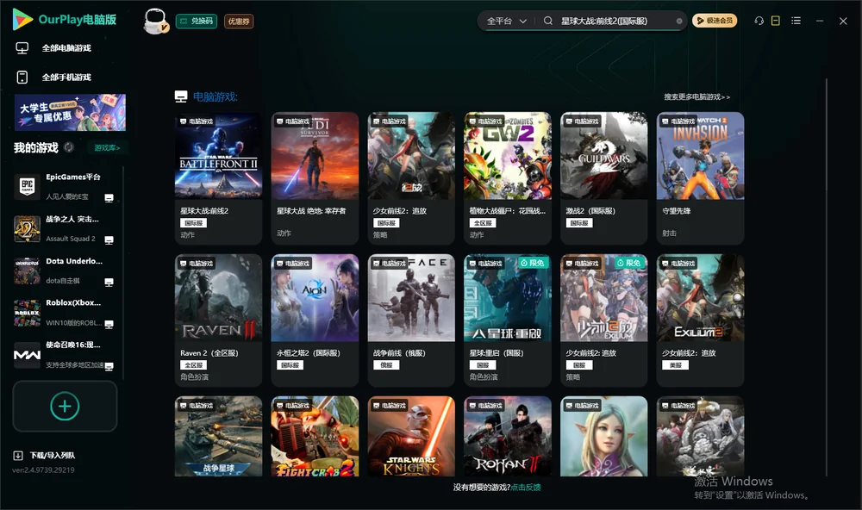
Task: Open customer service headset icon
Action: pyautogui.click(x=759, y=21)
